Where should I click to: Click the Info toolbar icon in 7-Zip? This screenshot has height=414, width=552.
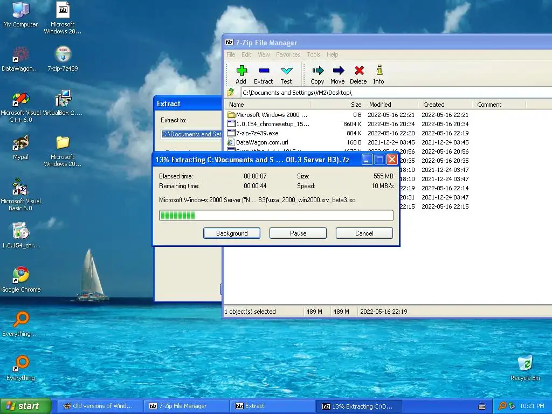(379, 74)
